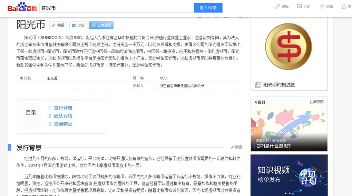The width and height of the screenshot is (352, 196).
Task: Jump to 团队介绍 in the contents
Action: coord(63,116)
